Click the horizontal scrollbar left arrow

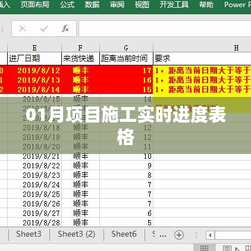(x=210, y=236)
